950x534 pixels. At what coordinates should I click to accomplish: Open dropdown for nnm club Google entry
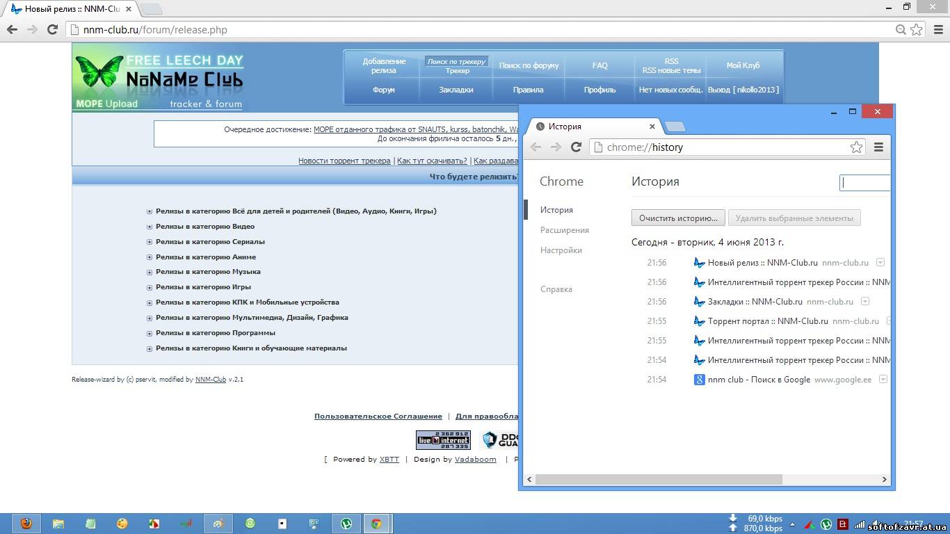883,379
